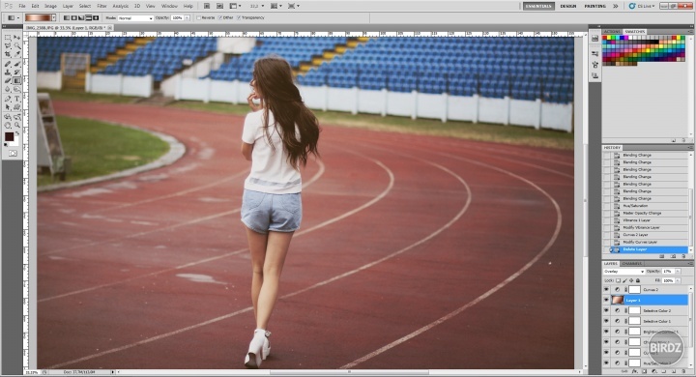Select the Quick Selection wand tool
This screenshot has width=696, height=377.
click(x=16, y=45)
